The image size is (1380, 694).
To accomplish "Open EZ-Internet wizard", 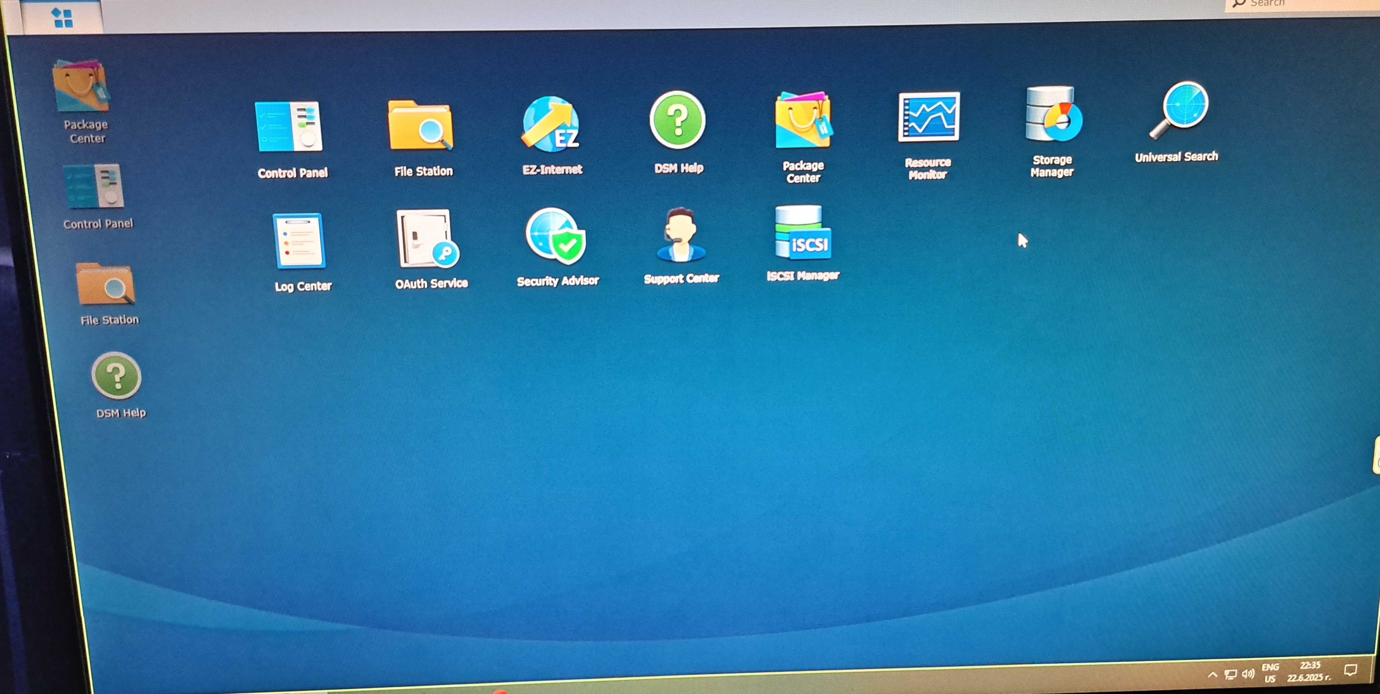I will tap(552, 136).
